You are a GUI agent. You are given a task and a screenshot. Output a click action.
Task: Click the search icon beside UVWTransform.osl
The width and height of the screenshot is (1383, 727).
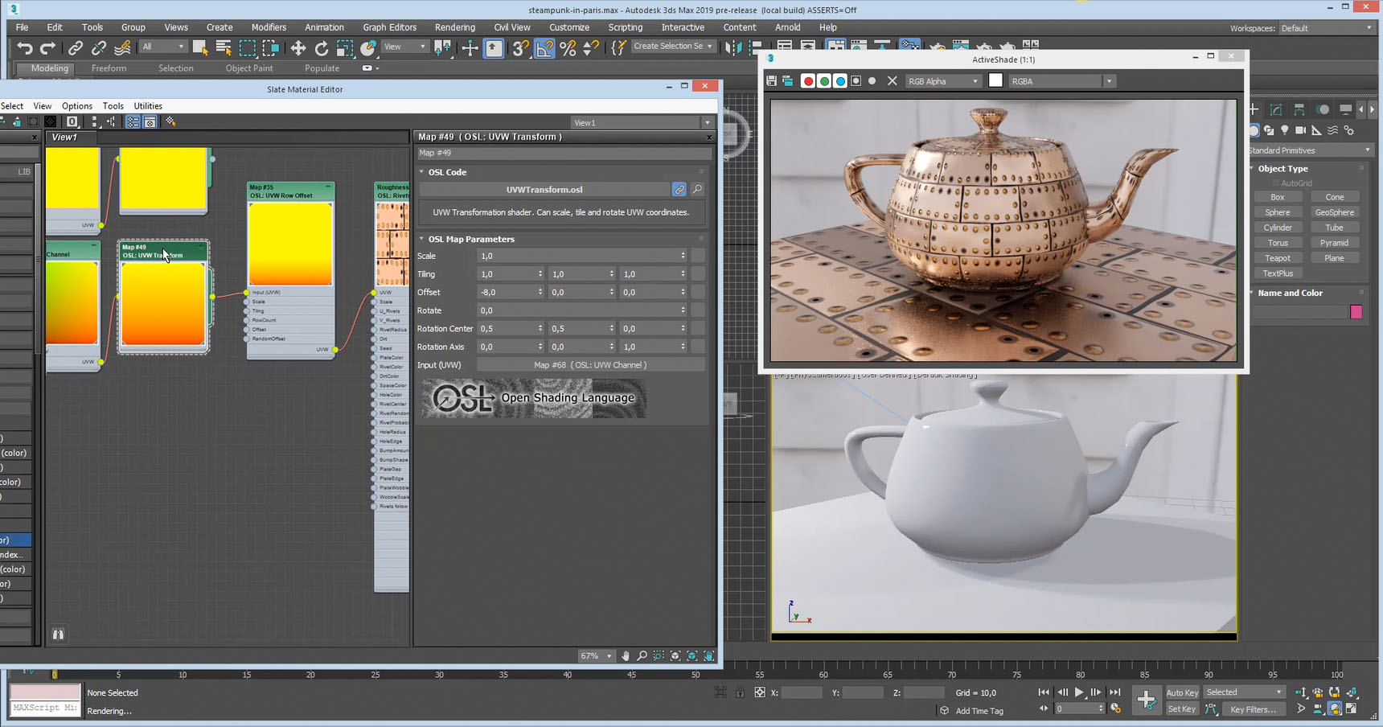(x=697, y=190)
